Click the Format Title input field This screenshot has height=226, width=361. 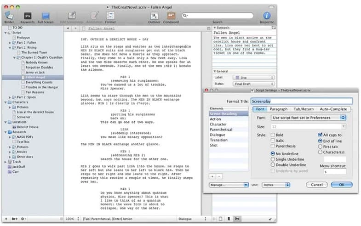tap(302, 101)
